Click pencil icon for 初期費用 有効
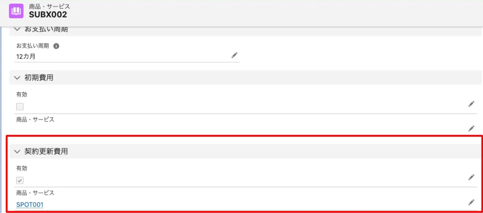Image resolution: width=483 pixels, height=213 pixels. coord(471,104)
